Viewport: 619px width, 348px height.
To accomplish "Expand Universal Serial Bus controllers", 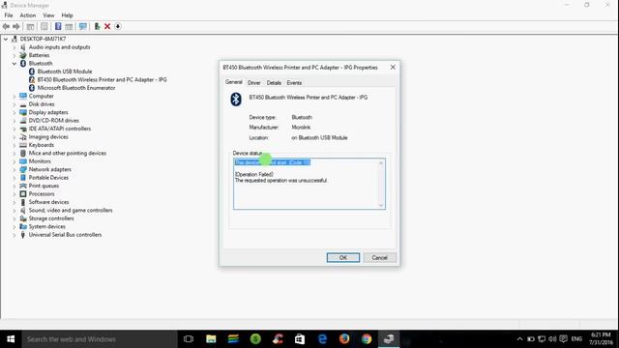I will tap(15, 235).
